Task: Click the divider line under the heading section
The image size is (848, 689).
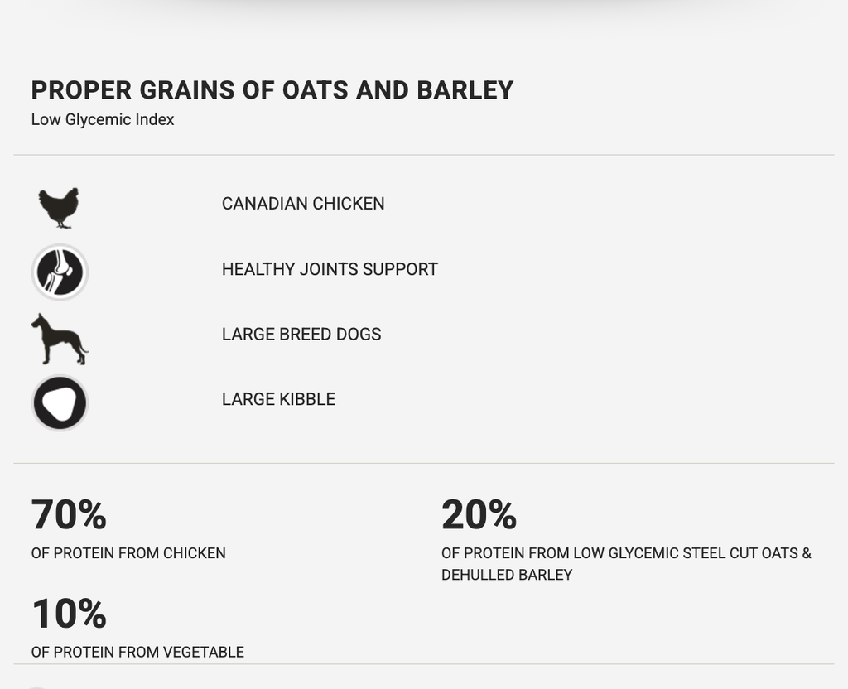Action: [x=424, y=155]
